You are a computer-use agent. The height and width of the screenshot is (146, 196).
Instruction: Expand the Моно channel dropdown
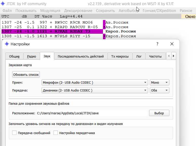click(x=159, y=83)
